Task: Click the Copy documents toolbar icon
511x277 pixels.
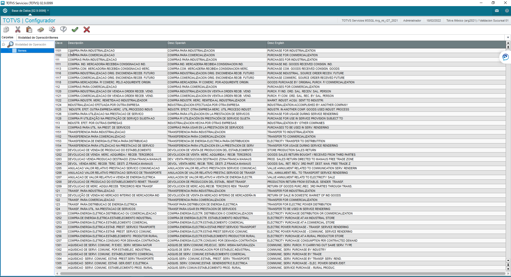Action: [x=6, y=29]
